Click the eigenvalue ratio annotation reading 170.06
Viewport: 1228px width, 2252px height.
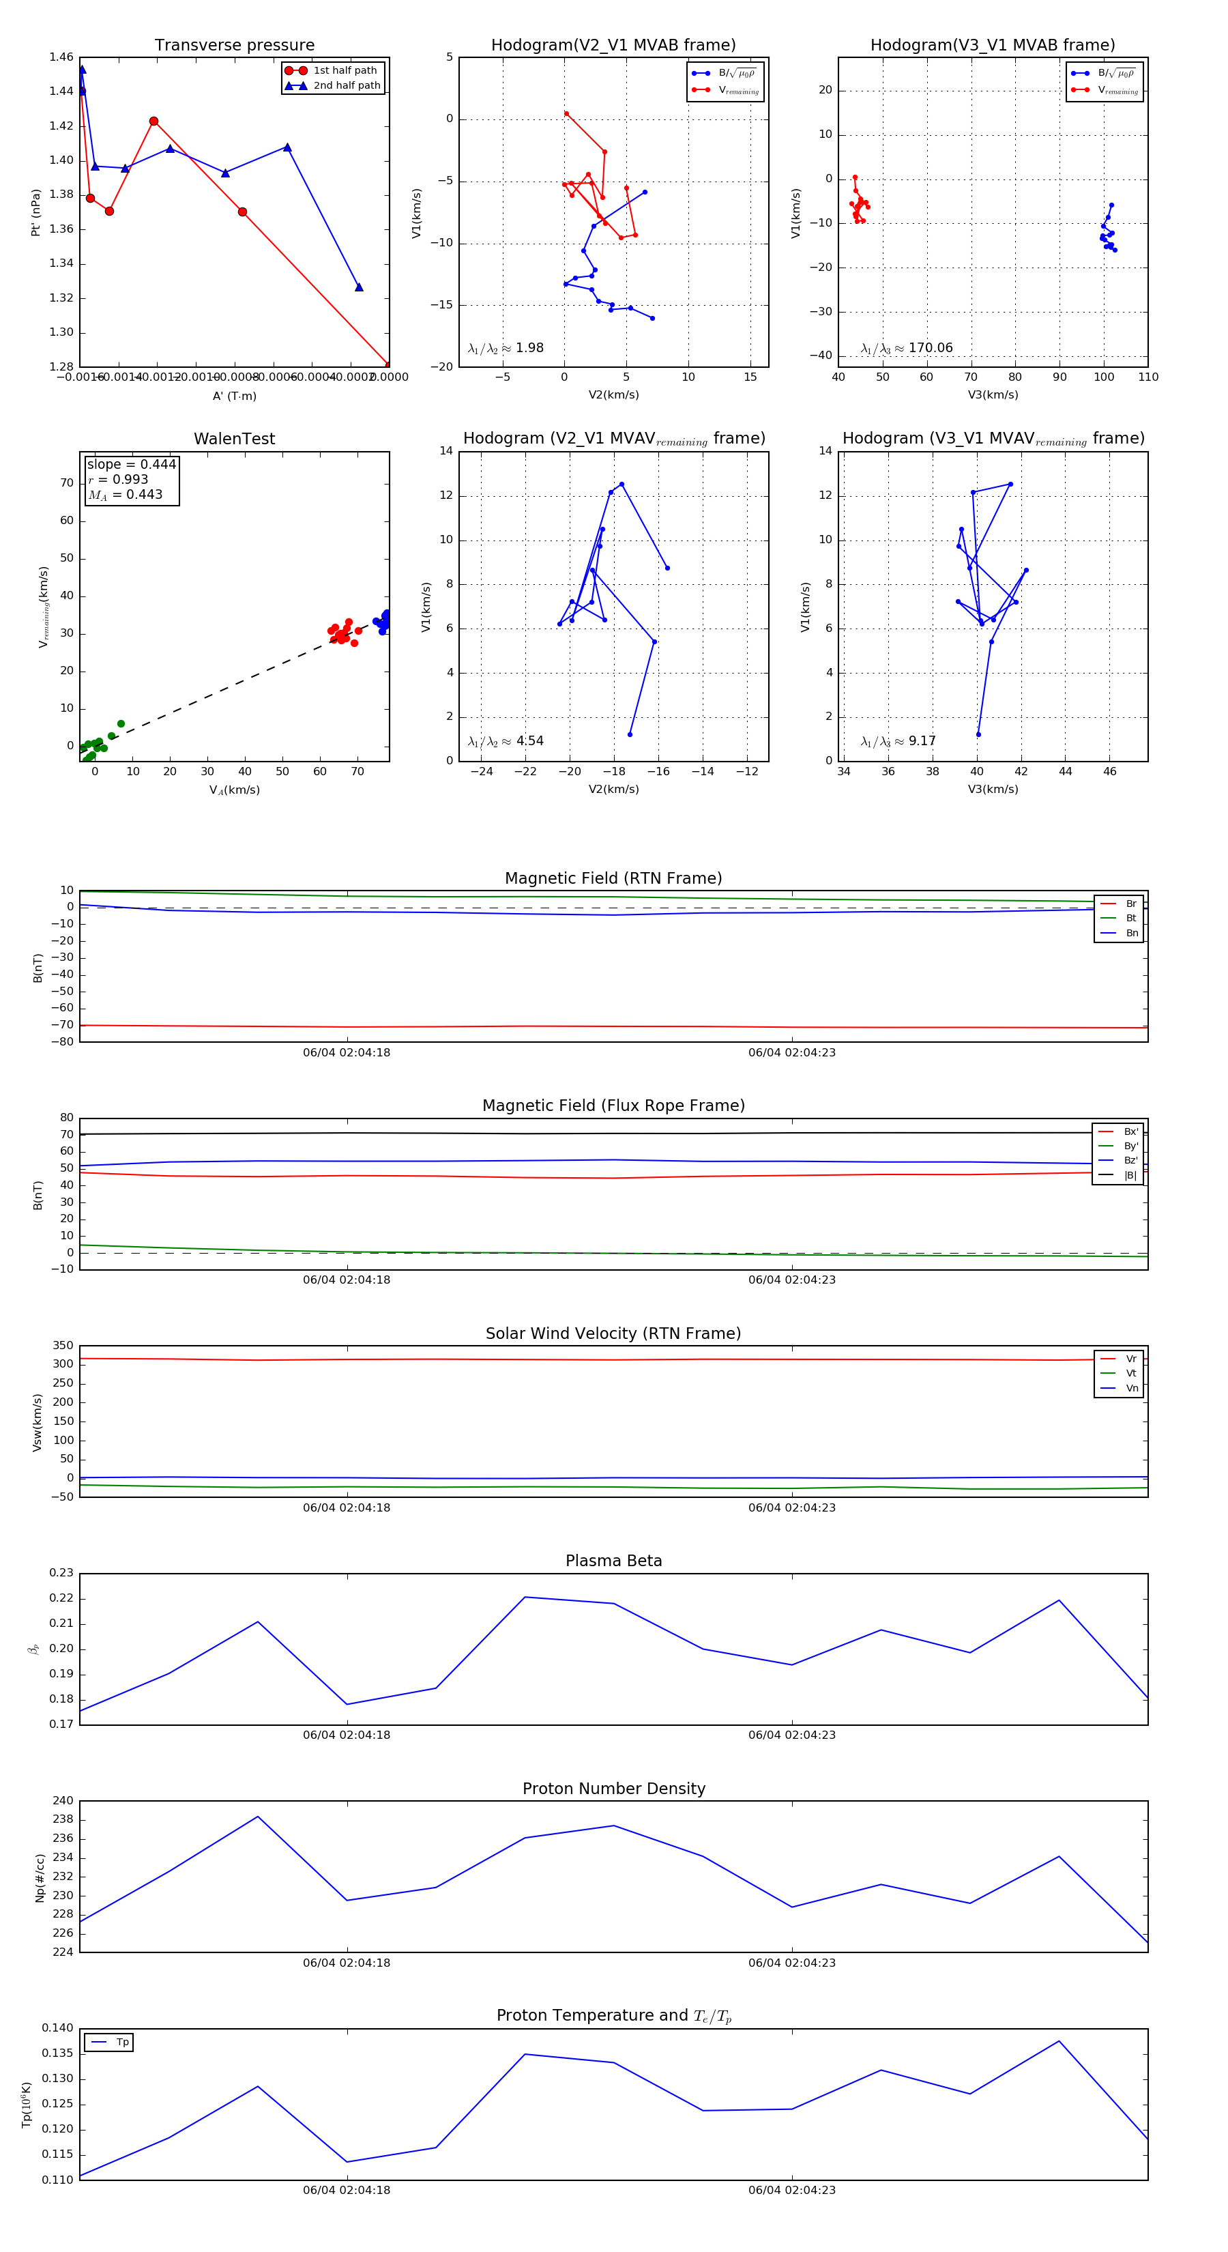(x=907, y=348)
